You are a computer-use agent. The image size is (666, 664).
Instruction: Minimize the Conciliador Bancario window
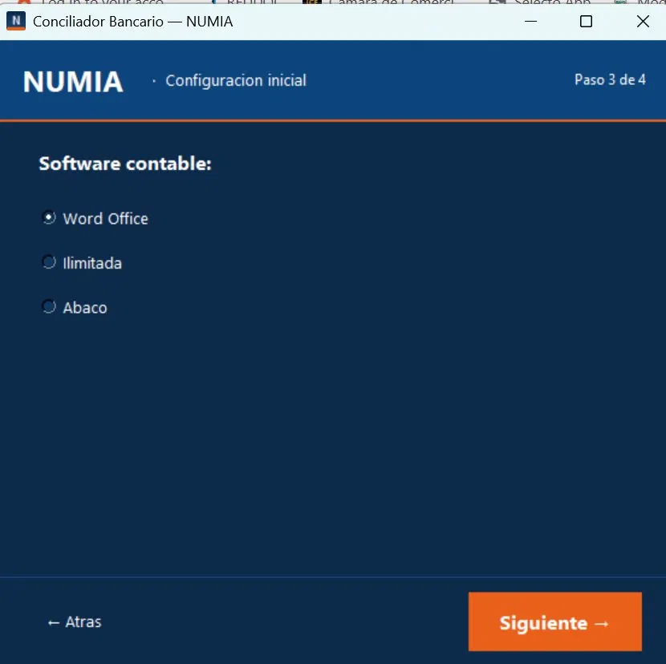(x=530, y=21)
